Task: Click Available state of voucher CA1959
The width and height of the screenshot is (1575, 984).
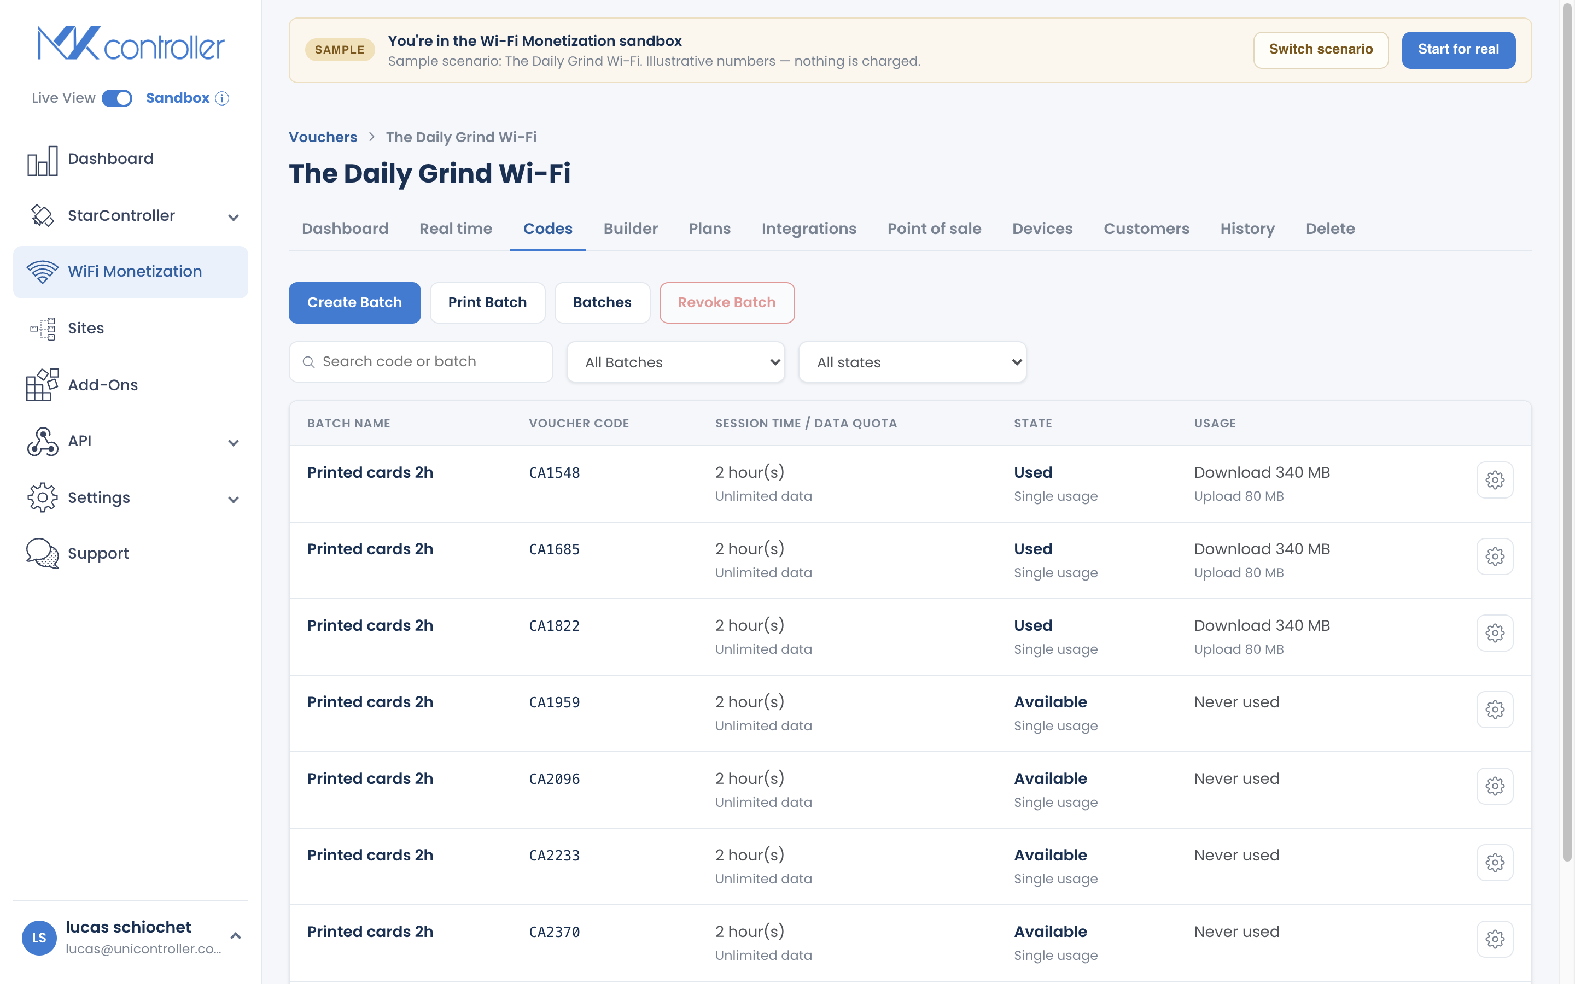Action: click(x=1050, y=702)
